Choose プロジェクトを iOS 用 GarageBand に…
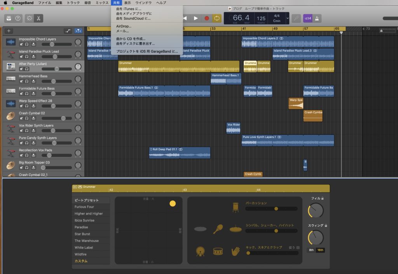Viewport: 398px width, 274px height. tap(147, 51)
